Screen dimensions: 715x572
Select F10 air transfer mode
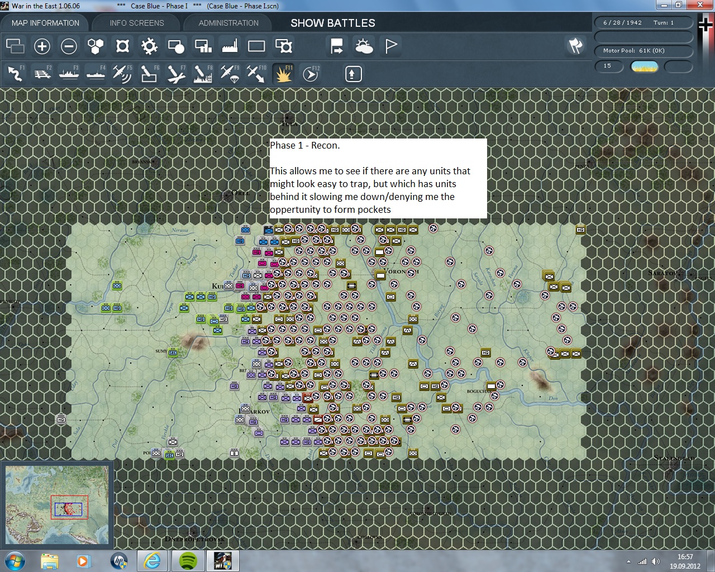click(256, 74)
